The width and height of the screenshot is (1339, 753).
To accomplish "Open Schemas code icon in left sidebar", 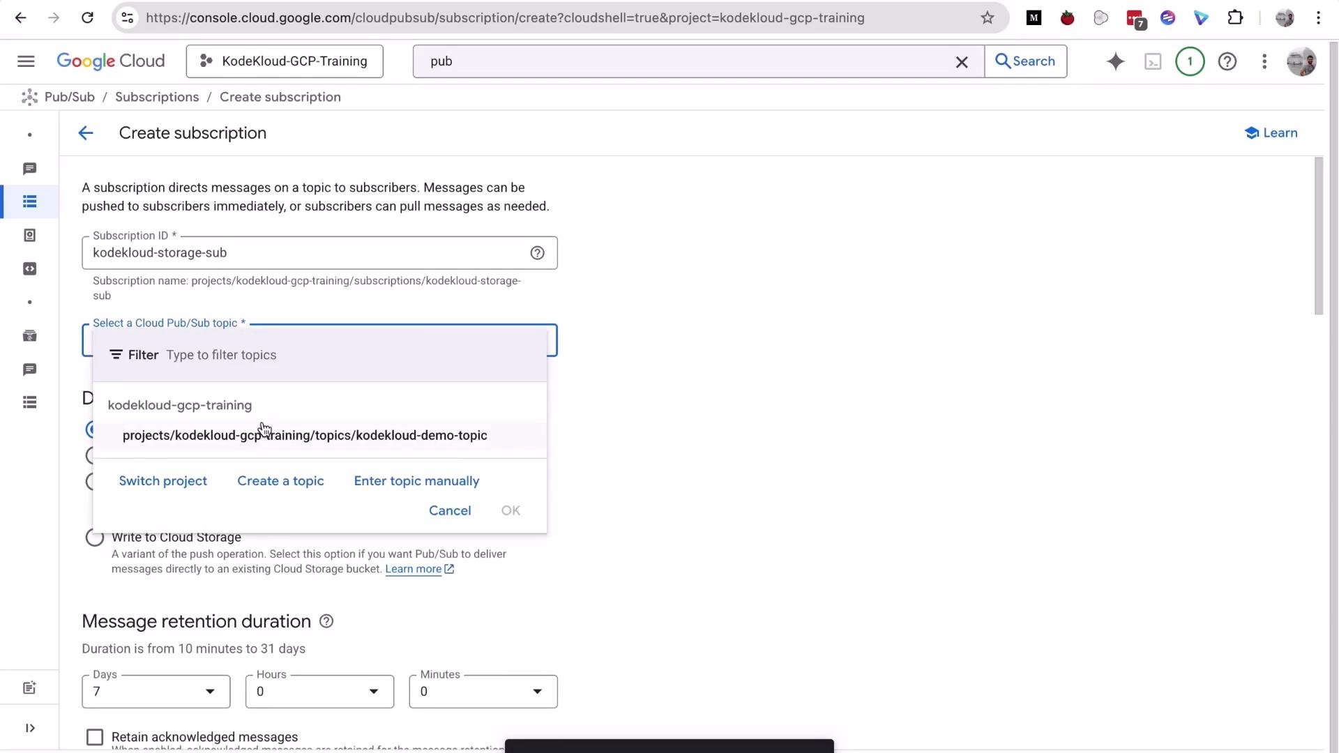I will click(29, 269).
